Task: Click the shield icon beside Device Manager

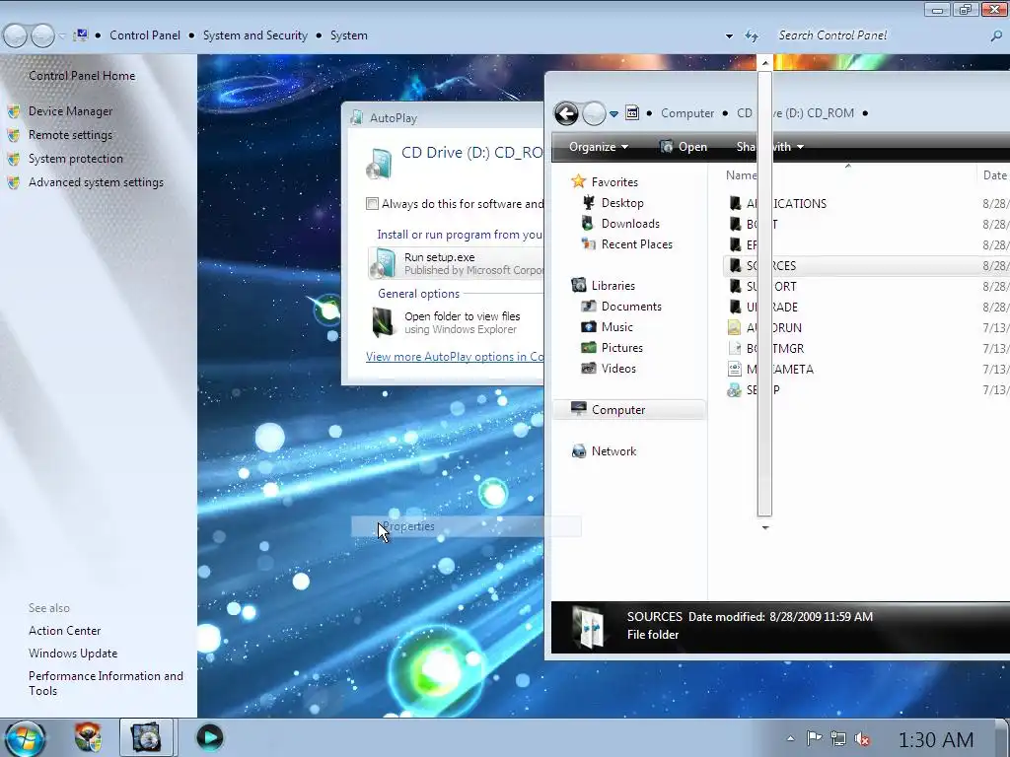Action: click(x=14, y=111)
